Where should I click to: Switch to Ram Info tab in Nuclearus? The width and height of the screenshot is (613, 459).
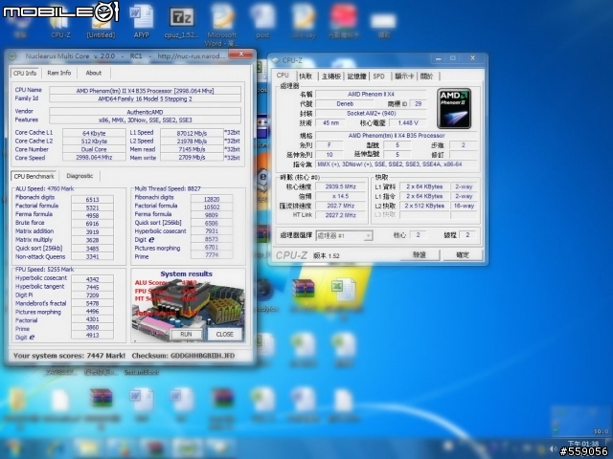point(59,73)
